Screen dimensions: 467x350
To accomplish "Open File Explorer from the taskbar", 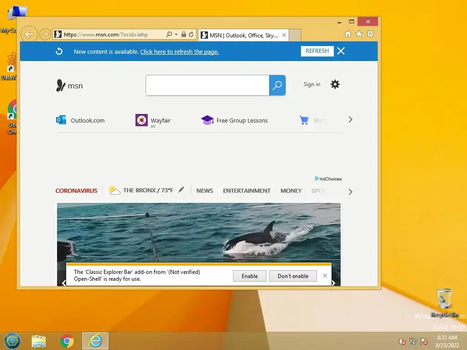I will coord(39,341).
